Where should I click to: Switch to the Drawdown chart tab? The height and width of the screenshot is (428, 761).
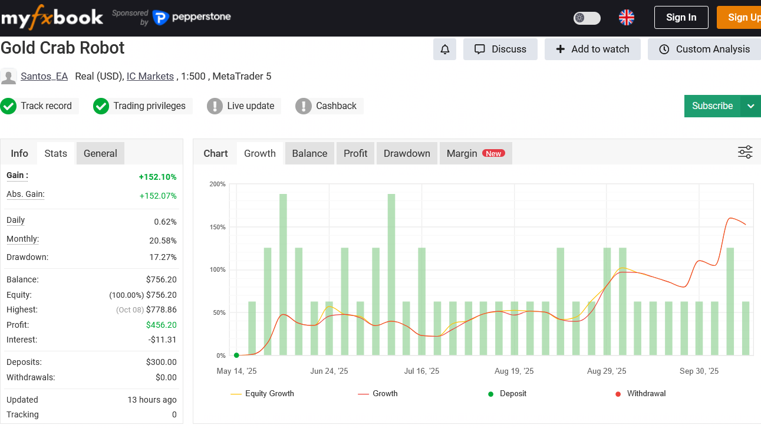[407, 153]
